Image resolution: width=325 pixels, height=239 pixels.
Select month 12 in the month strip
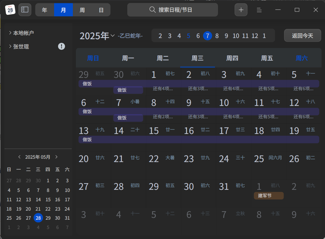pos(255,36)
